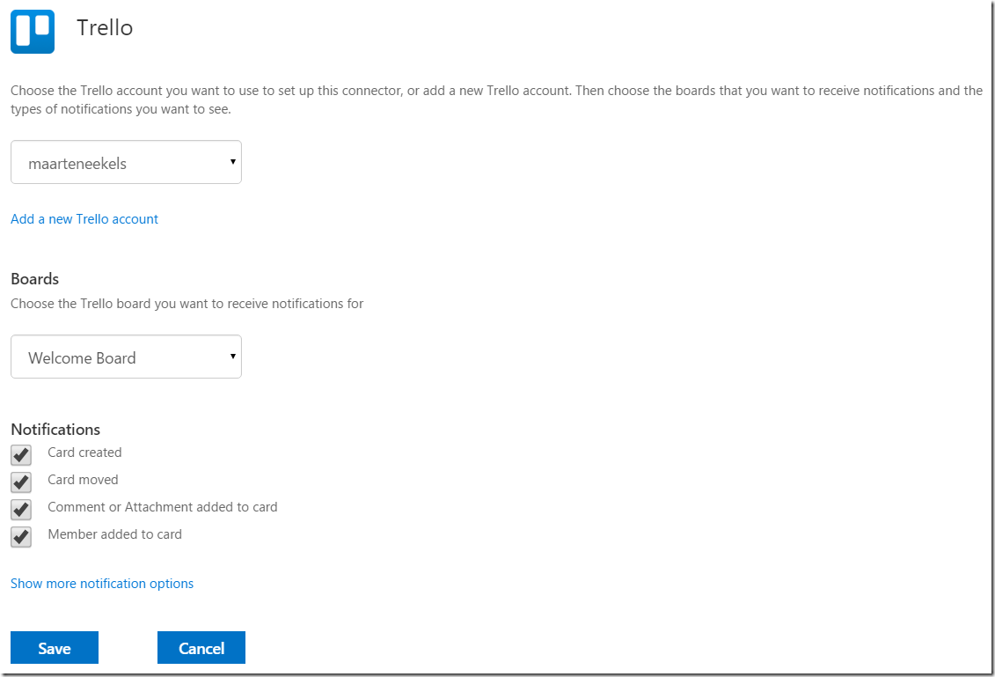
Task: Open the Welcome Board dropdown
Action: [x=125, y=357]
